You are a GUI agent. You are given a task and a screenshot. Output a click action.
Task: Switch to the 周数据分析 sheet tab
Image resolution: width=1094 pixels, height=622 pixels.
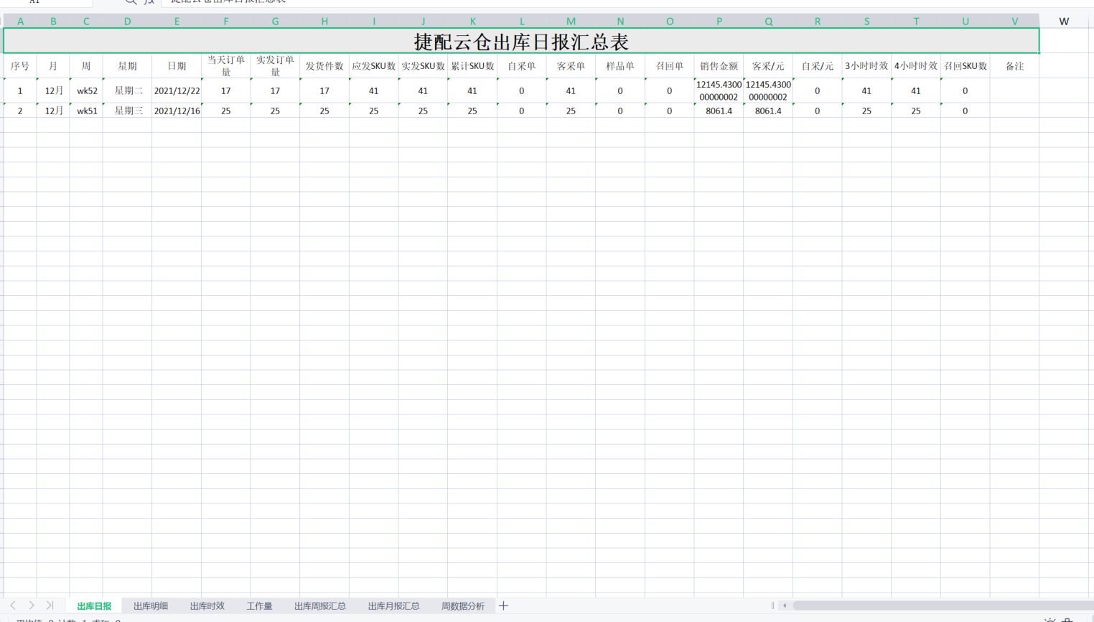tap(463, 606)
